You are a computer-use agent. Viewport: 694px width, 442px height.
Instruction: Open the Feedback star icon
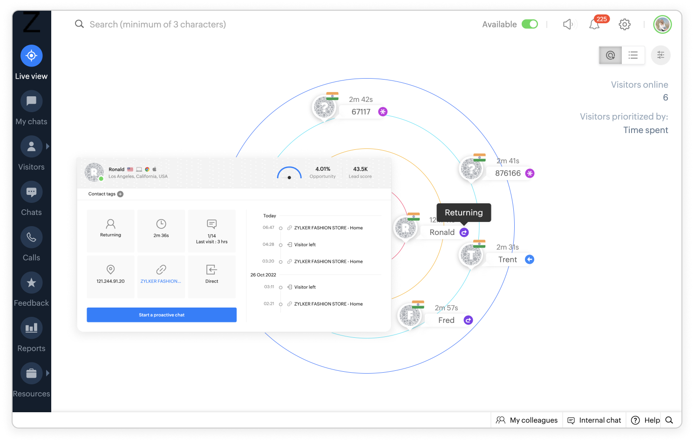(x=31, y=282)
